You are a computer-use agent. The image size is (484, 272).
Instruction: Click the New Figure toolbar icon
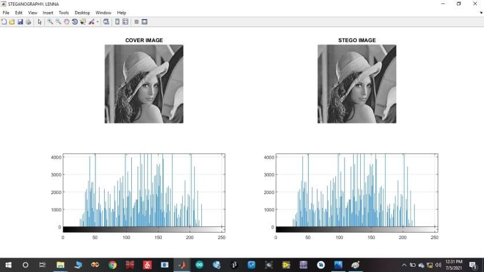(4, 22)
